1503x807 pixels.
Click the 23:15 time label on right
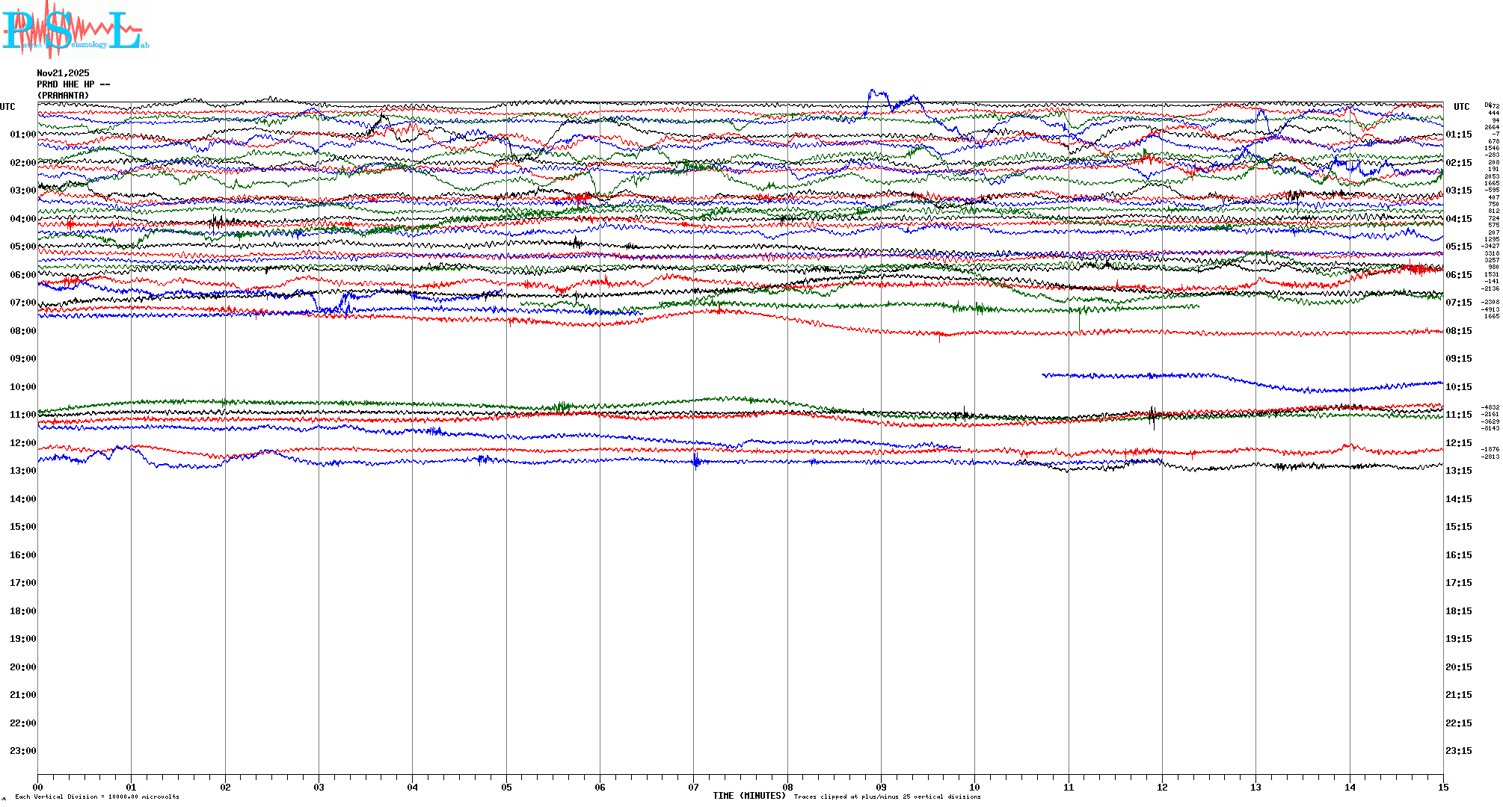click(x=1458, y=751)
